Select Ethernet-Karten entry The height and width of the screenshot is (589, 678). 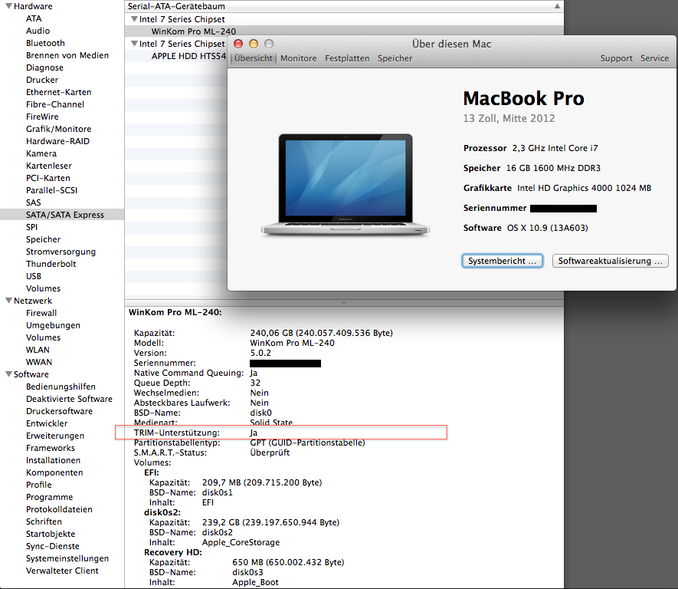click(58, 92)
